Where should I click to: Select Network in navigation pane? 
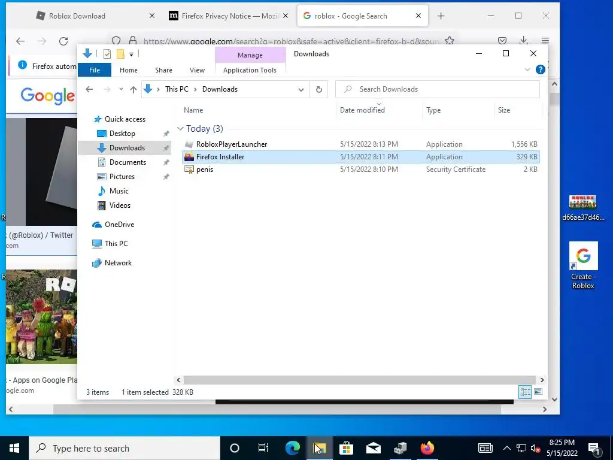click(x=118, y=263)
